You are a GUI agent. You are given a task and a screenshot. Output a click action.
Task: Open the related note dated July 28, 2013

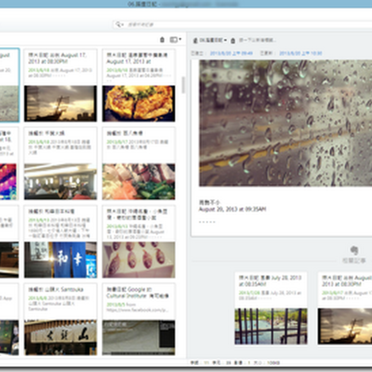[x=271, y=308]
